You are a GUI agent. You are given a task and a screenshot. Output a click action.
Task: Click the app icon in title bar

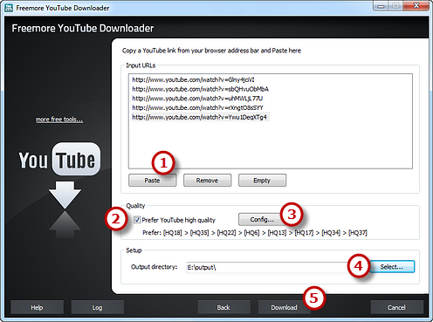[9, 8]
